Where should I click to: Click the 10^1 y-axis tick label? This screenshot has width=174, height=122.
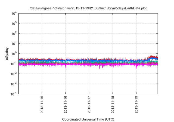(14, 44)
